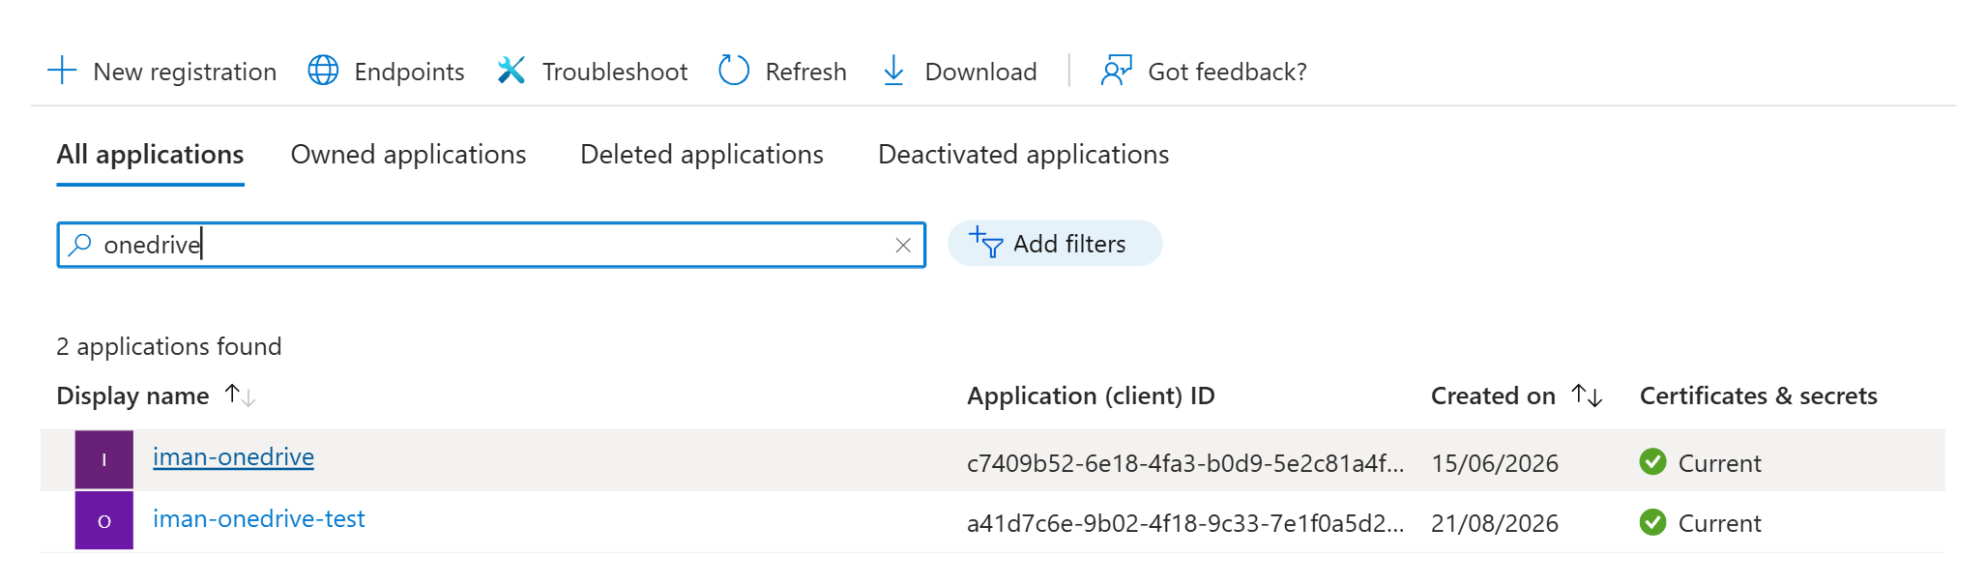
Task: Switch to Deactivated applications tab
Action: [1023, 155]
